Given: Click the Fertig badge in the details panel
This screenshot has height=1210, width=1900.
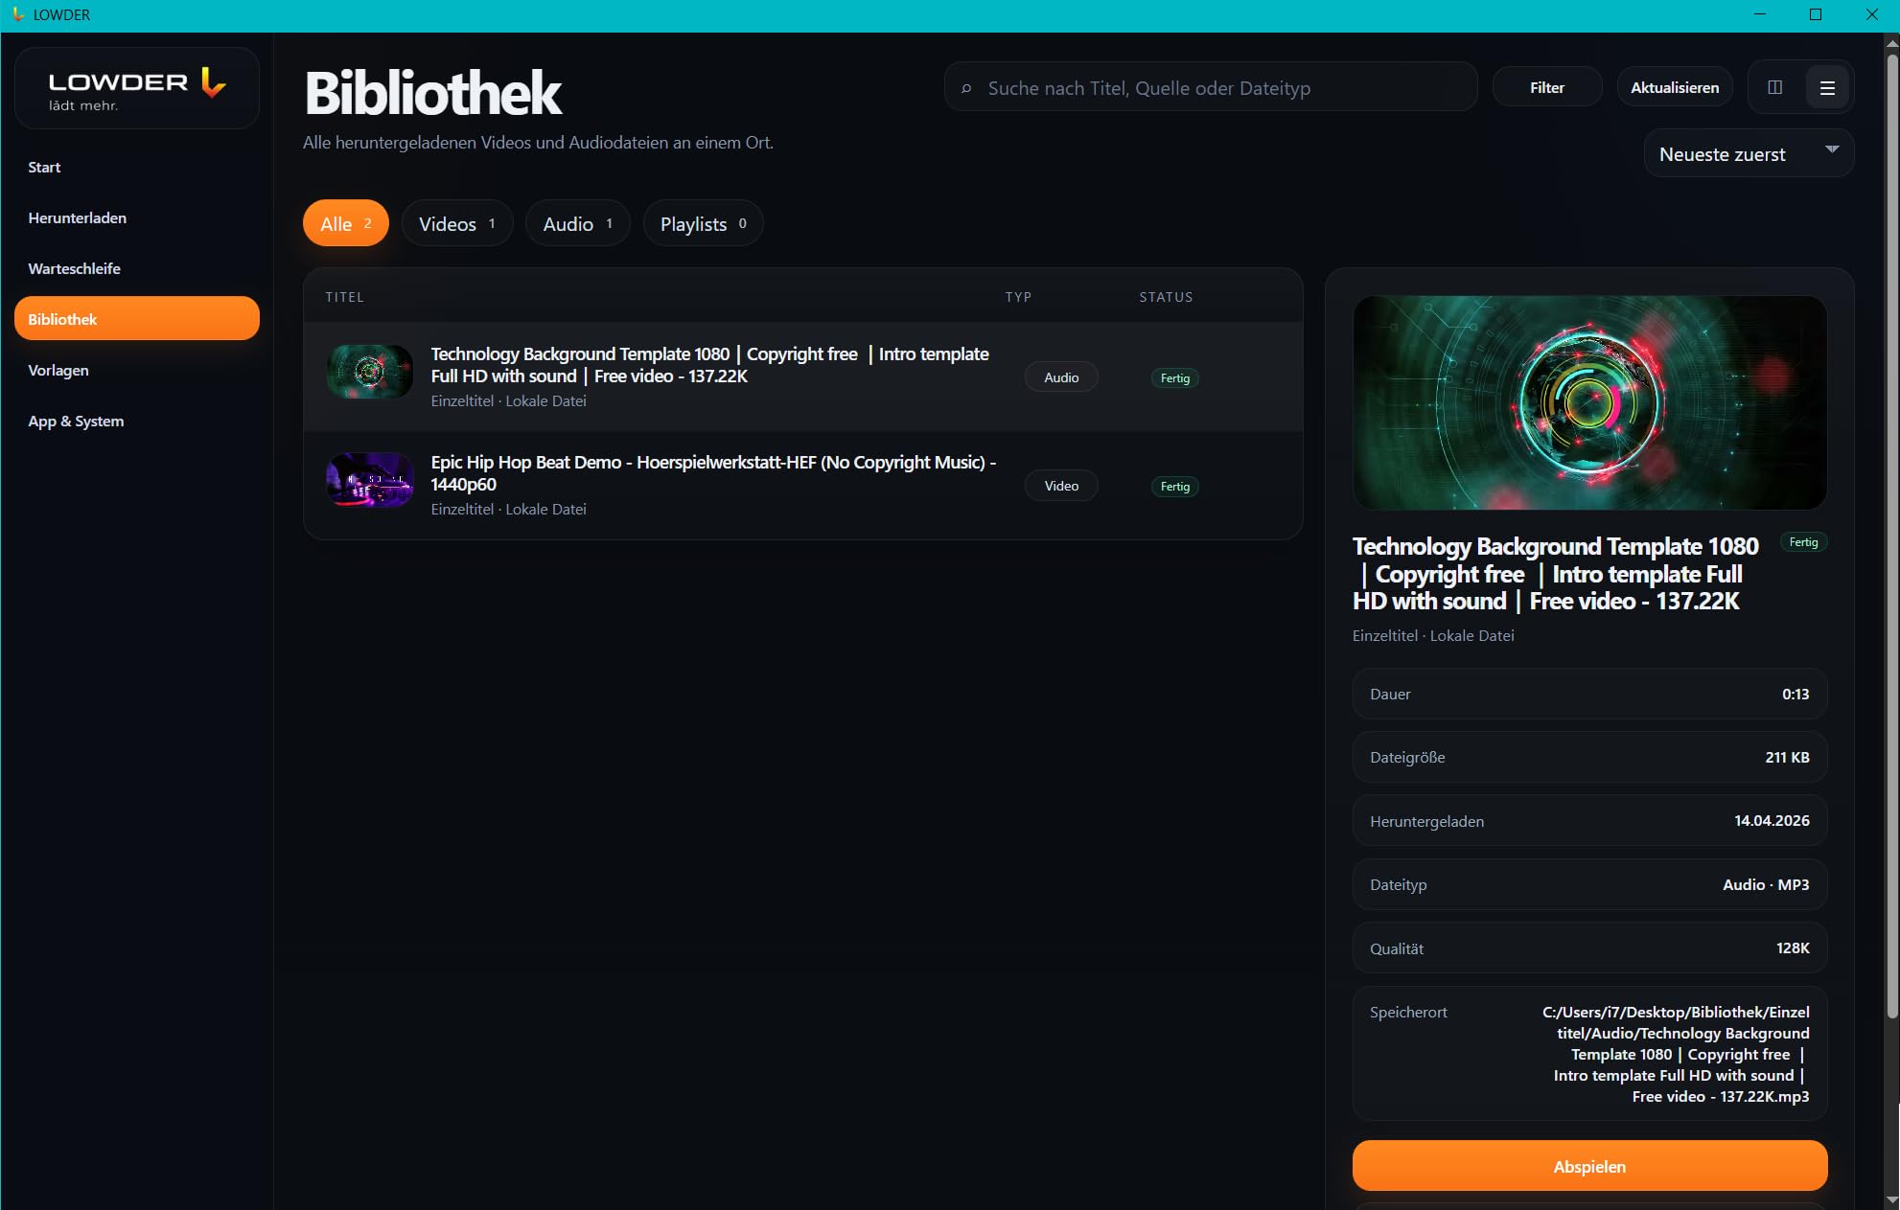Looking at the screenshot, I should pos(1803,542).
